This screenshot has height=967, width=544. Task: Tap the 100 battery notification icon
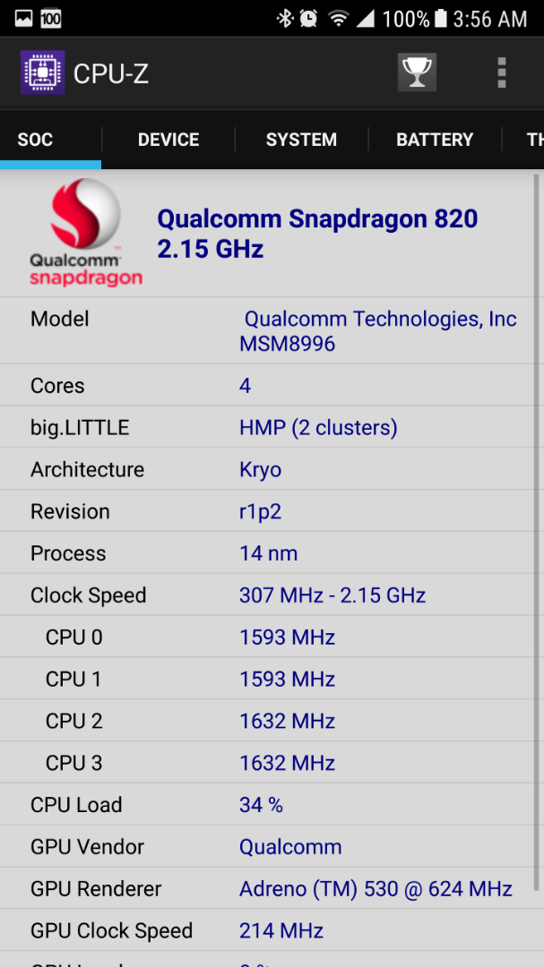coord(50,19)
